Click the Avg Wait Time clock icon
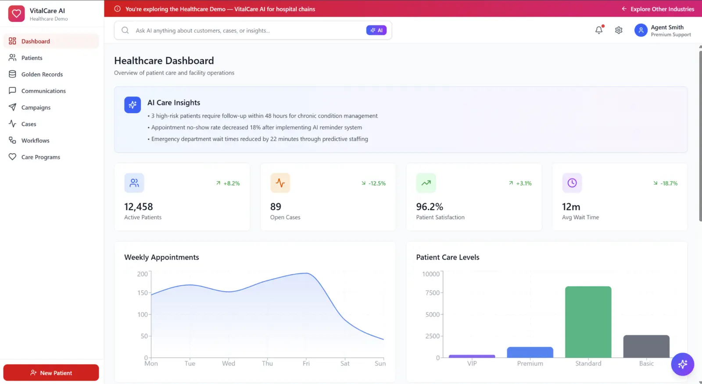The height and width of the screenshot is (384, 702). pos(572,183)
